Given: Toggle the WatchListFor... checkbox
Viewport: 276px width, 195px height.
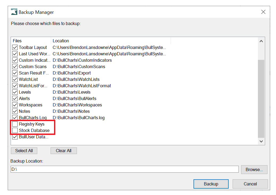Looking at the screenshot, I should tap(15, 86).
